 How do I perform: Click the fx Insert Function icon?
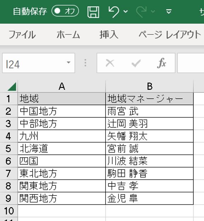[x=161, y=63]
